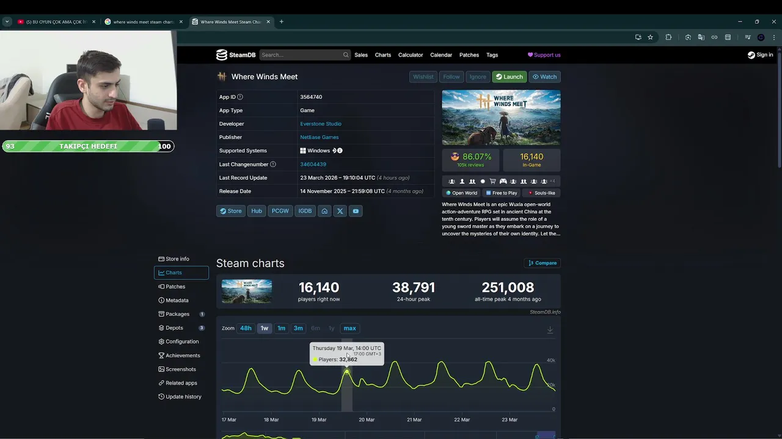
Task: Open the IGDB link button
Action: [305, 211]
